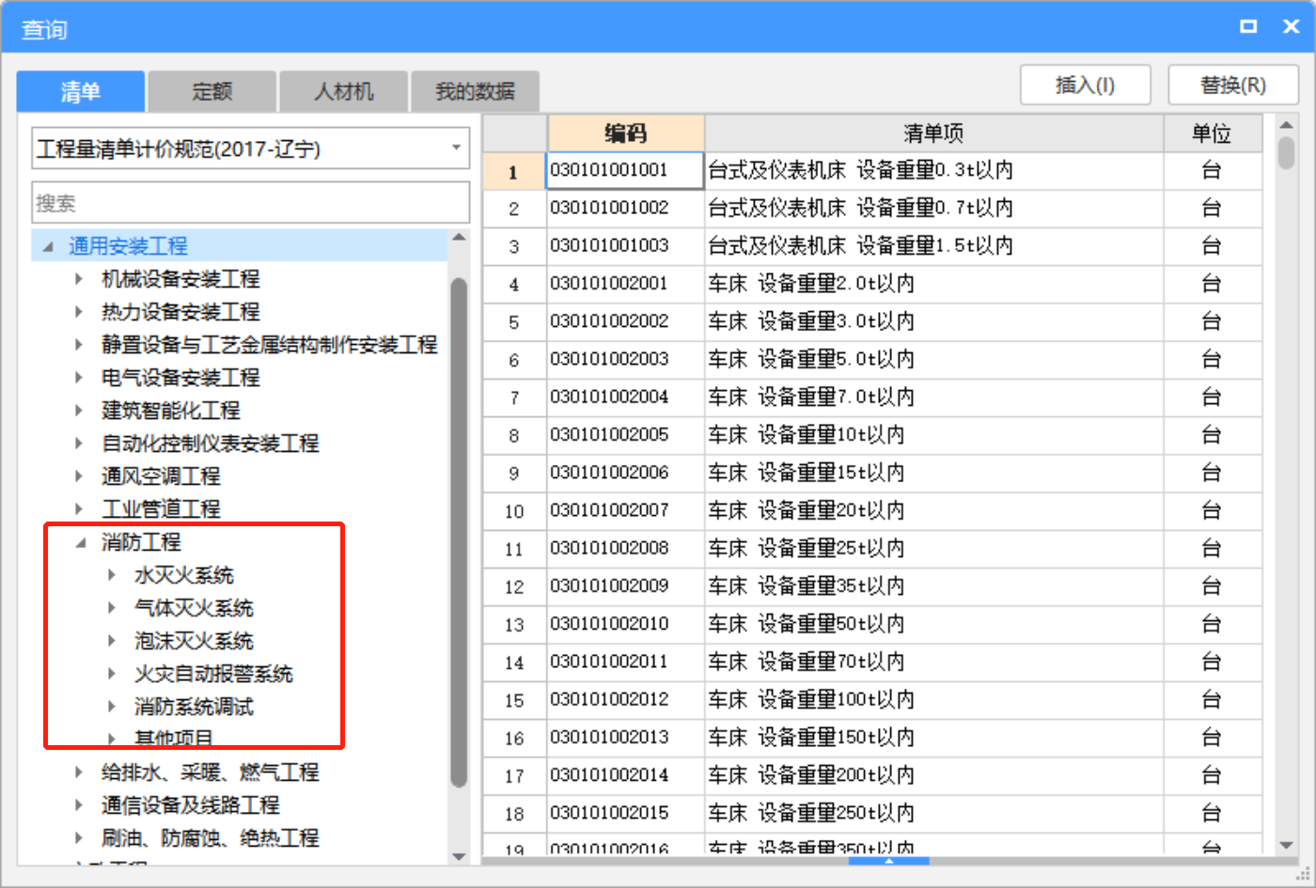This screenshot has height=888, width=1316.
Task: Open the 人材机 tab
Action: coord(344,92)
